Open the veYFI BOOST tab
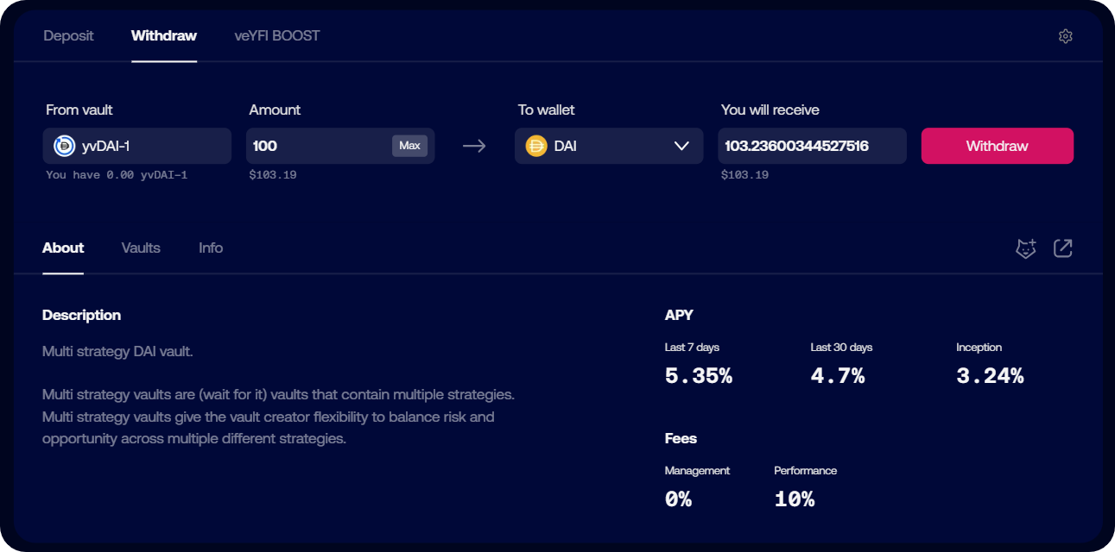The height and width of the screenshot is (552, 1115). tap(276, 36)
